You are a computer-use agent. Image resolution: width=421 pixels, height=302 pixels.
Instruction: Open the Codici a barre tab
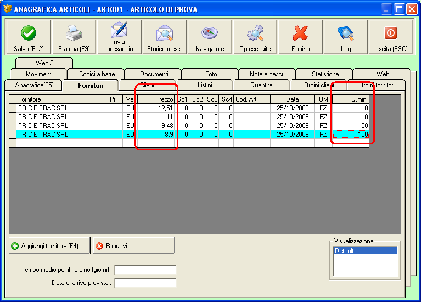[x=97, y=74]
